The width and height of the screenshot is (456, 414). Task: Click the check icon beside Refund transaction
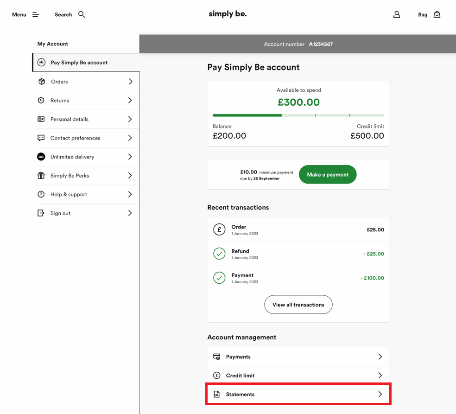point(219,254)
